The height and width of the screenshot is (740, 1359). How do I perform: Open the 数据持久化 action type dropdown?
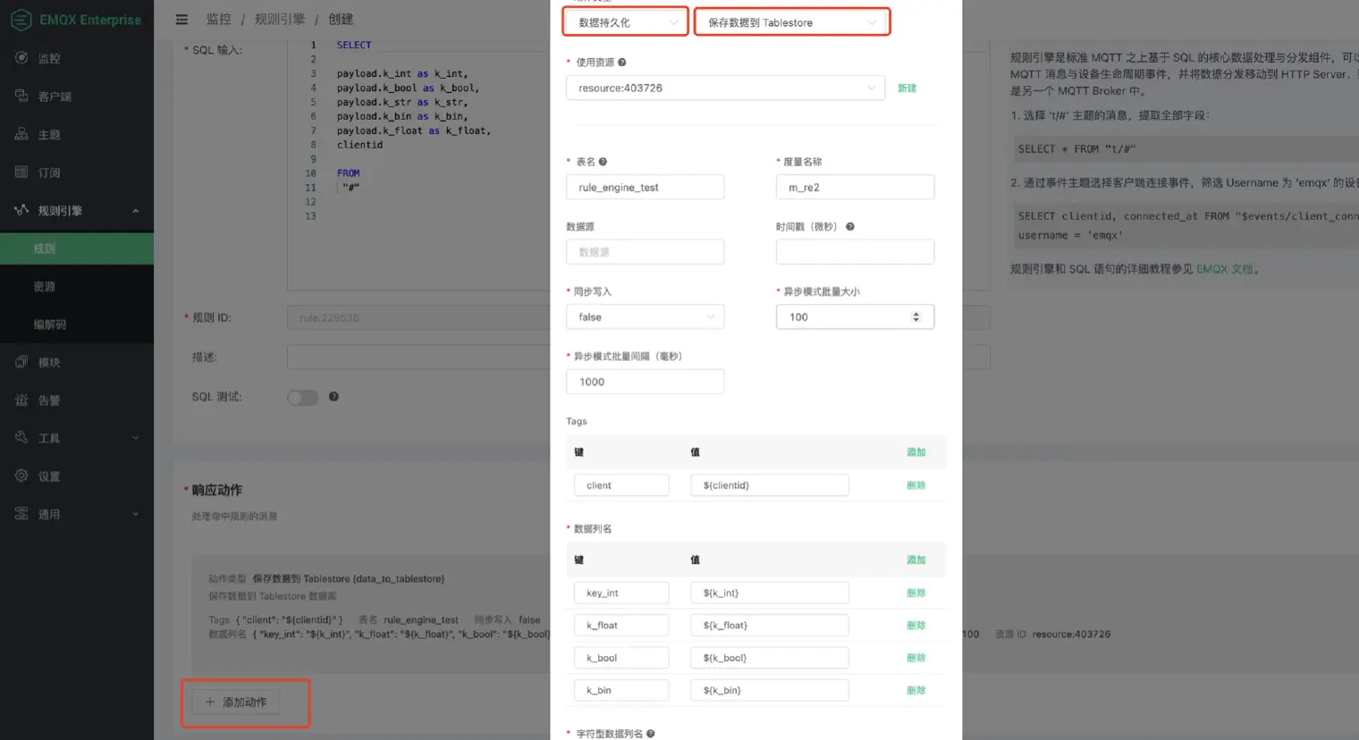point(626,22)
